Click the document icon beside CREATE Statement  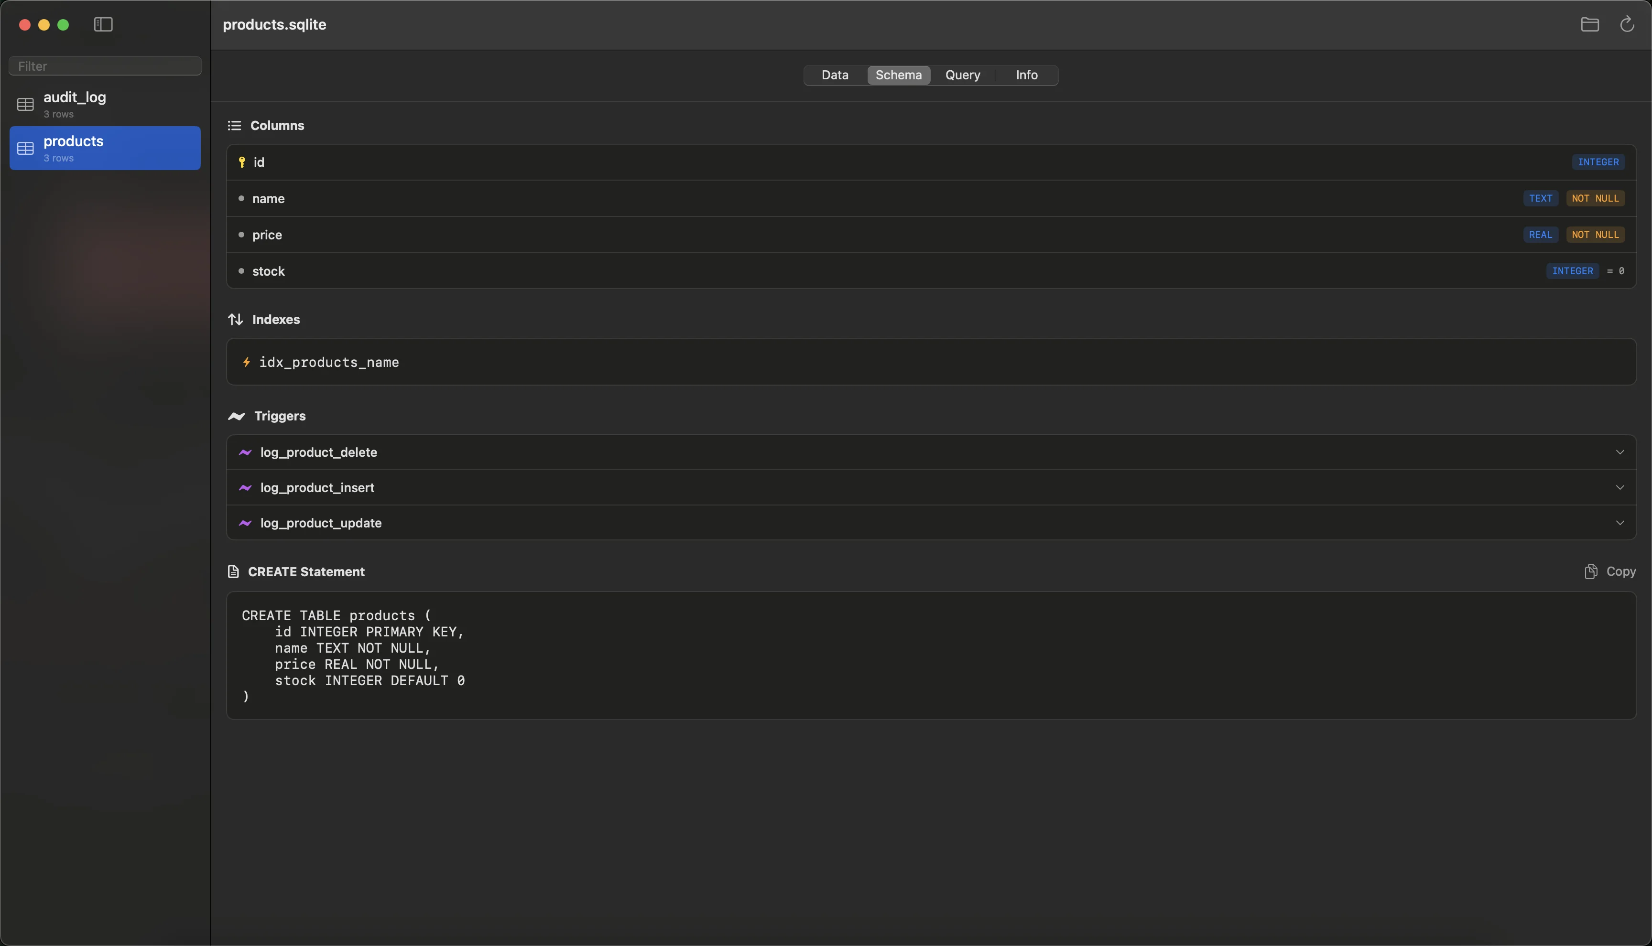pyautogui.click(x=234, y=571)
